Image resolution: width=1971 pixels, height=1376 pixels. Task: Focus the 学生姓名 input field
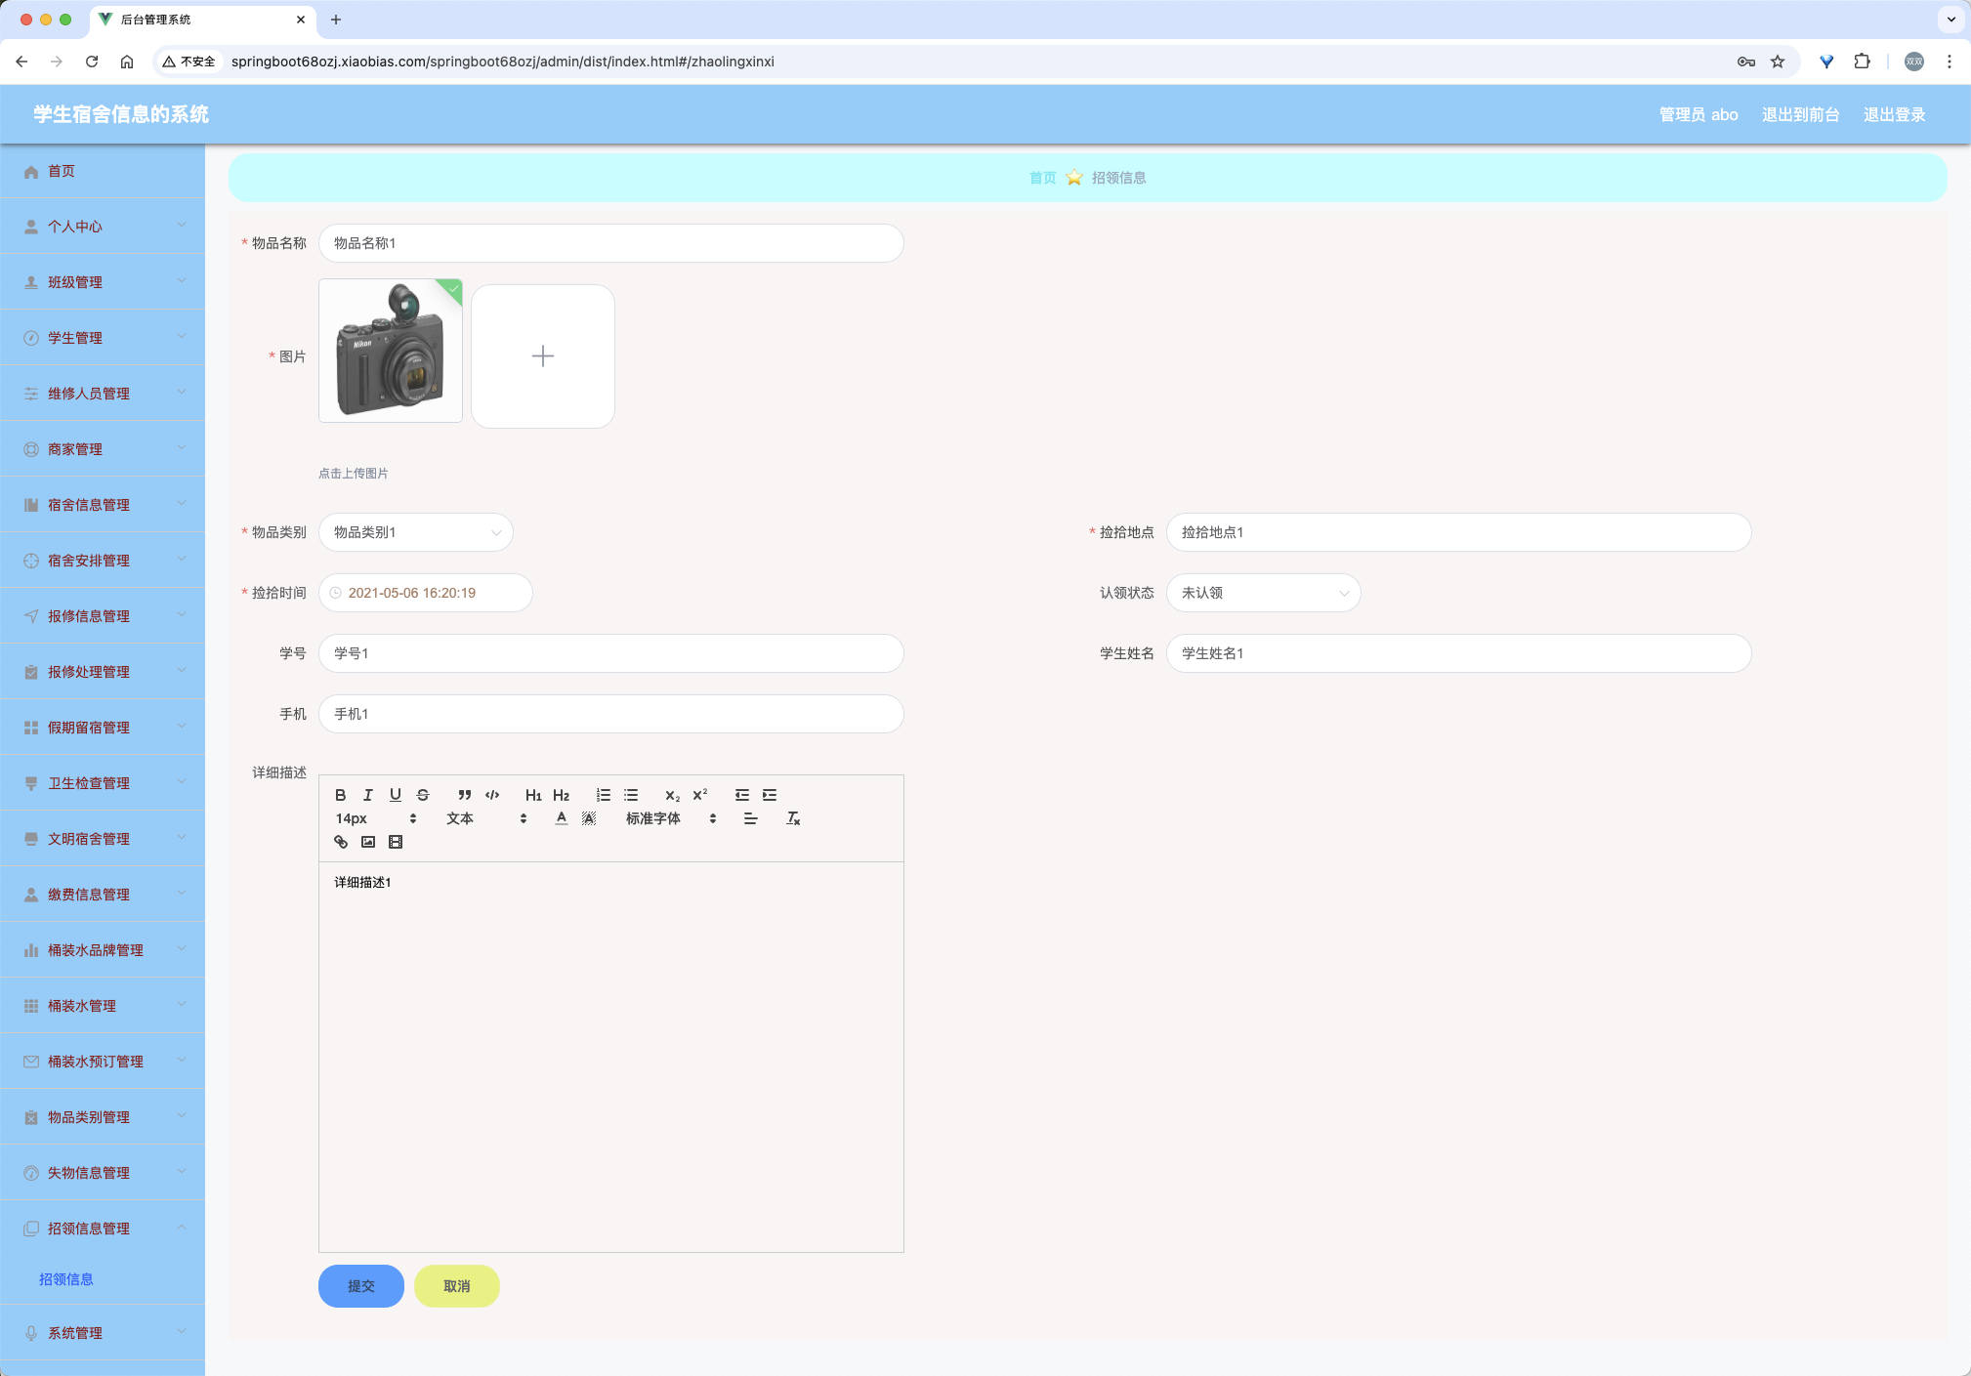click(1458, 653)
